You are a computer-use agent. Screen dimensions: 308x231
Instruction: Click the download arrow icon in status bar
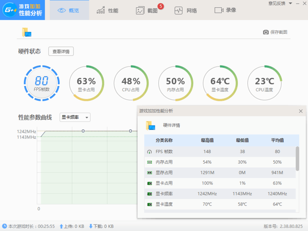91,226
